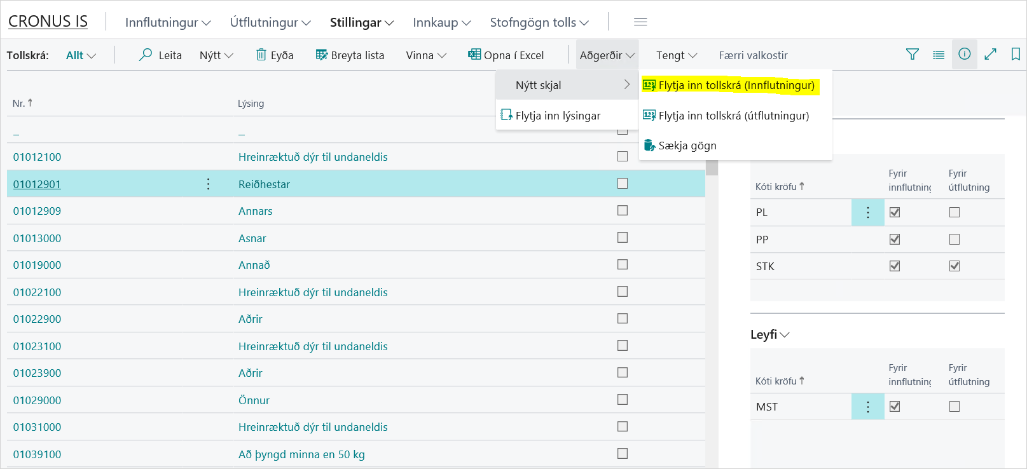
Task: Expand the Innflutningur menu
Action: tap(168, 23)
